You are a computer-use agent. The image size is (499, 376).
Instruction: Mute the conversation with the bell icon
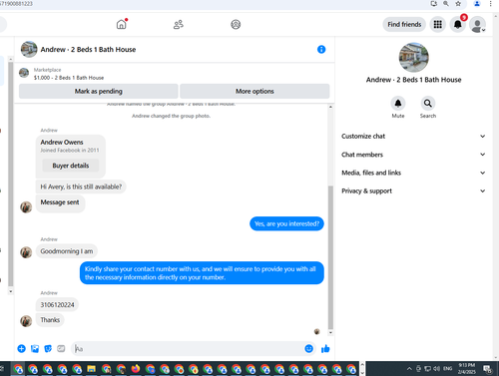click(x=398, y=104)
